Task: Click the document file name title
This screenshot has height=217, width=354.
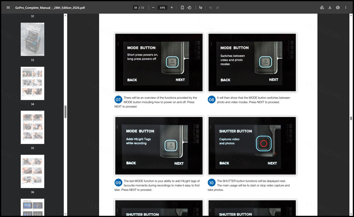Action: click(x=50, y=7)
